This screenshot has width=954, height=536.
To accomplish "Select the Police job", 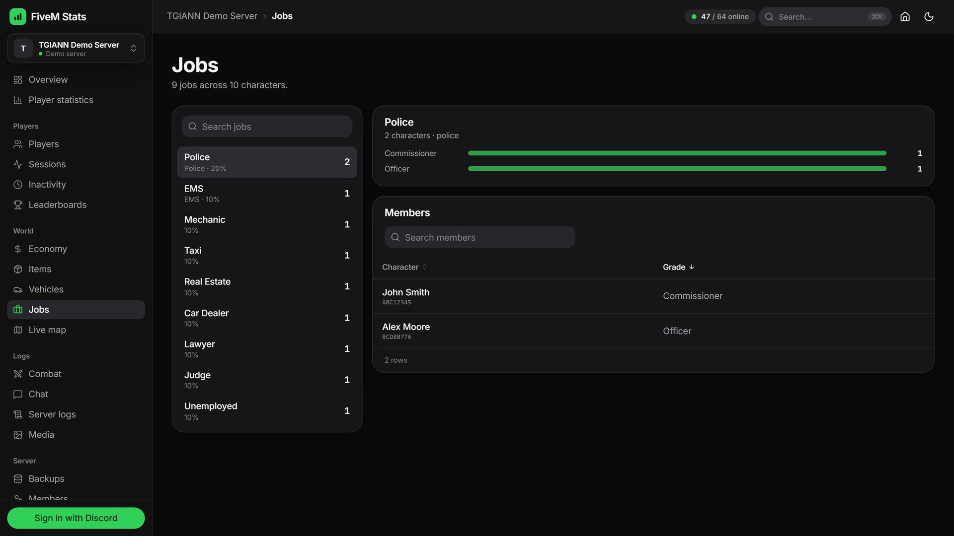I will click(267, 162).
